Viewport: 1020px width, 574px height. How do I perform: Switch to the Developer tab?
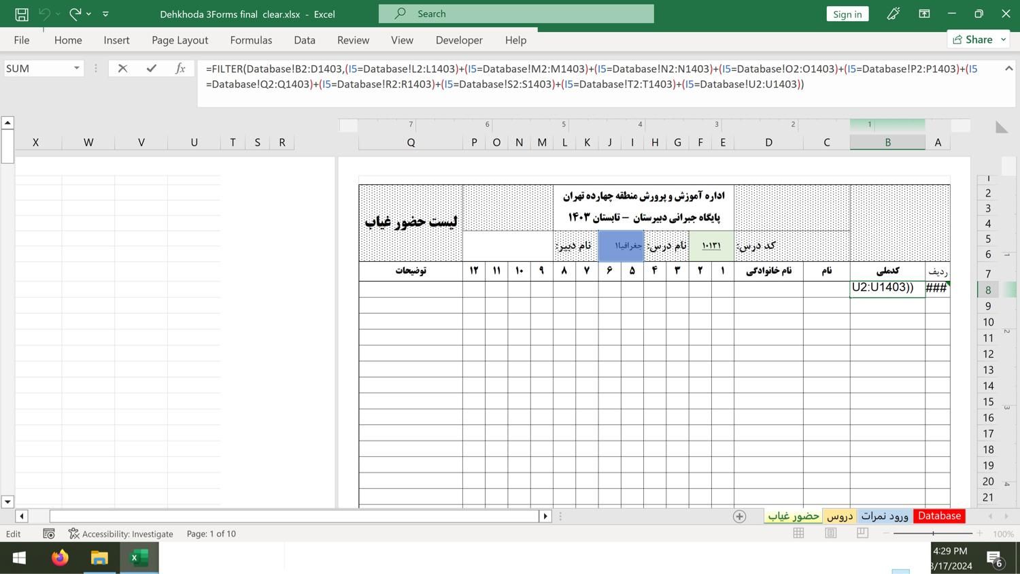pyautogui.click(x=459, y=40)
